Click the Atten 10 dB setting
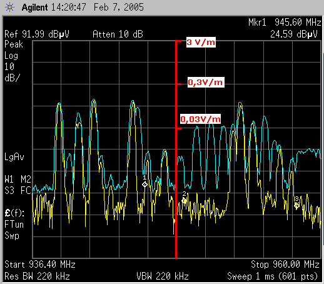Image resolution: width=324 pixels, height=284 pixels. (118, 34)
